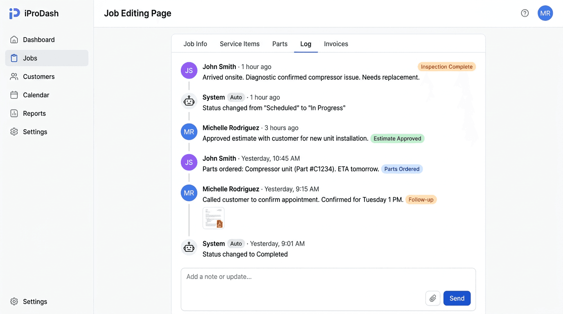Attach a file with the paperclip icon
The height and width of the screenshot is (314, 563).
pyautogui.click(x=432, y=298)
